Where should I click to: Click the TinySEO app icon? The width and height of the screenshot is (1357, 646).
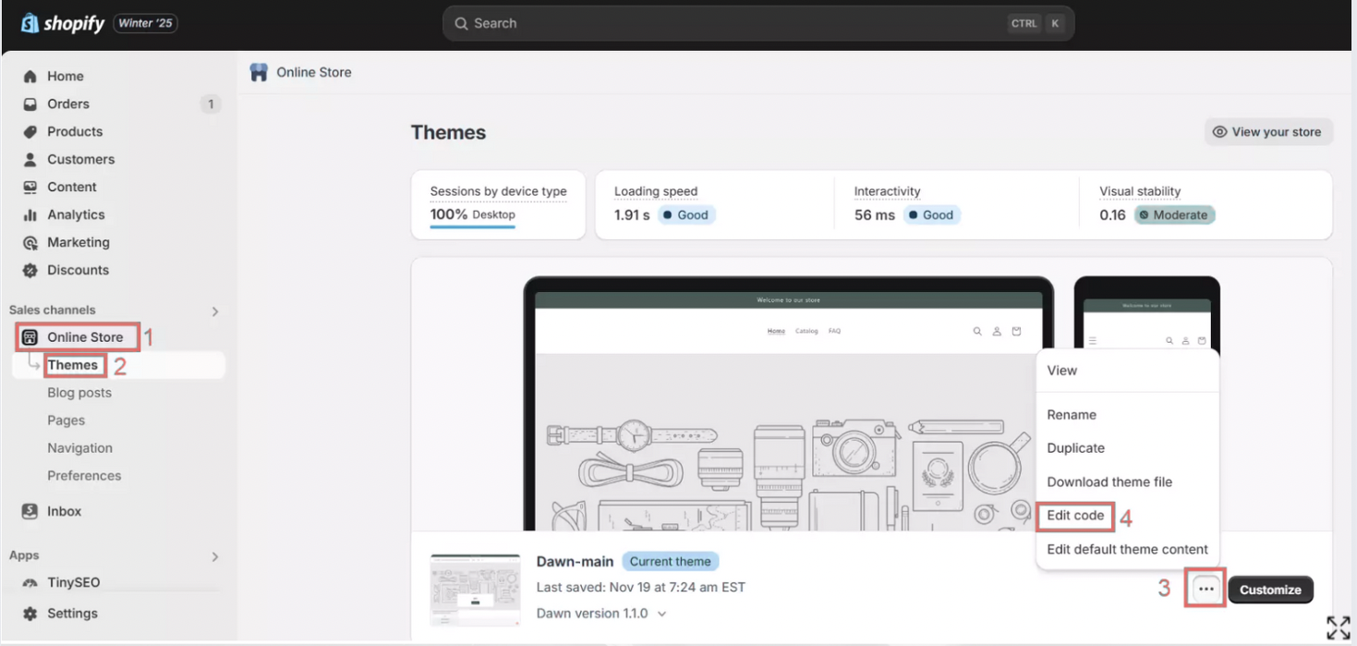coord(30,582)
